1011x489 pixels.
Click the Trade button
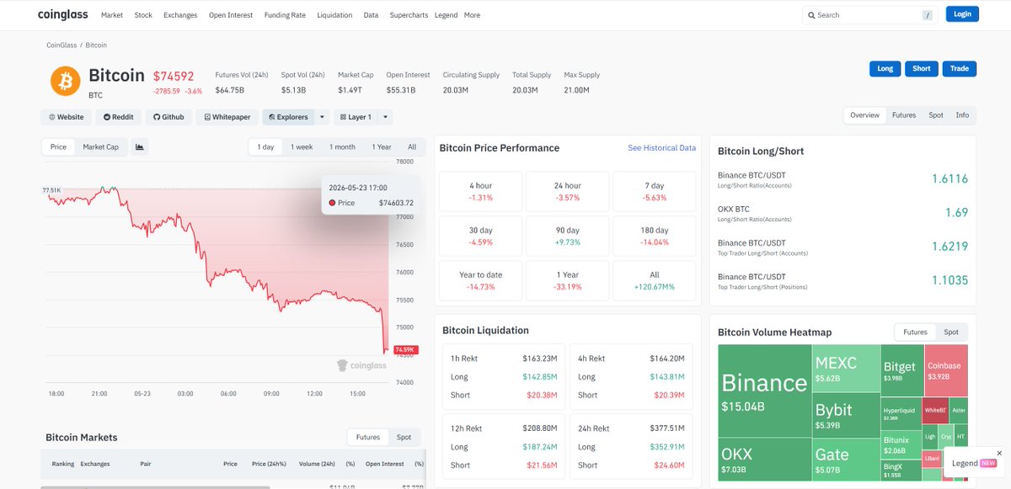[960, 69]
